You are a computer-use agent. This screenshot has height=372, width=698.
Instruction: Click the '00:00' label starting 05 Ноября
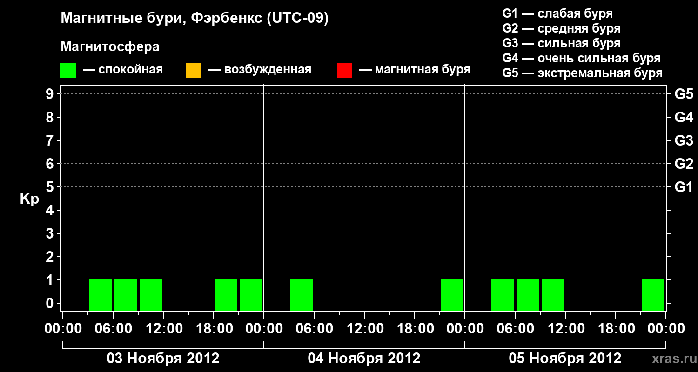[465, 328]
